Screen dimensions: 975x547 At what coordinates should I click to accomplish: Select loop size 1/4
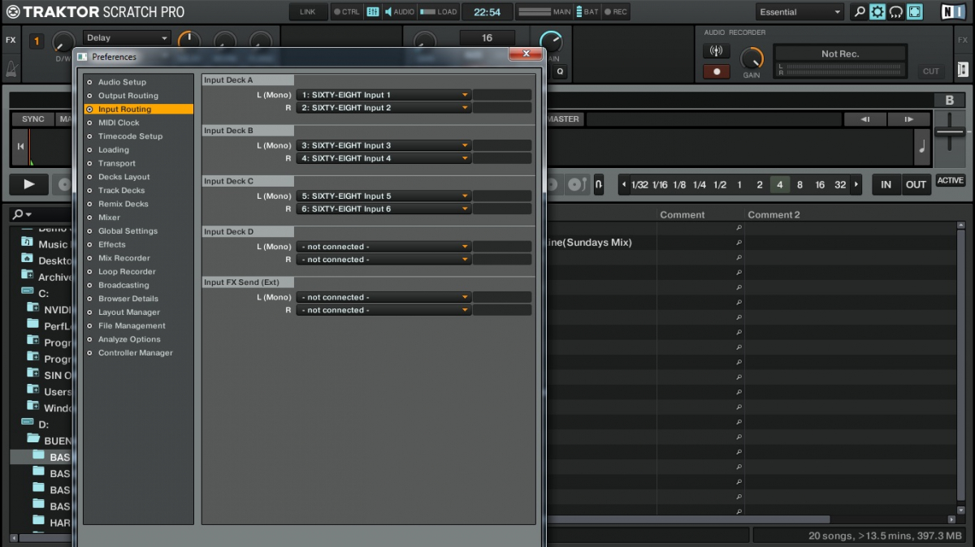tap(700, 185)
